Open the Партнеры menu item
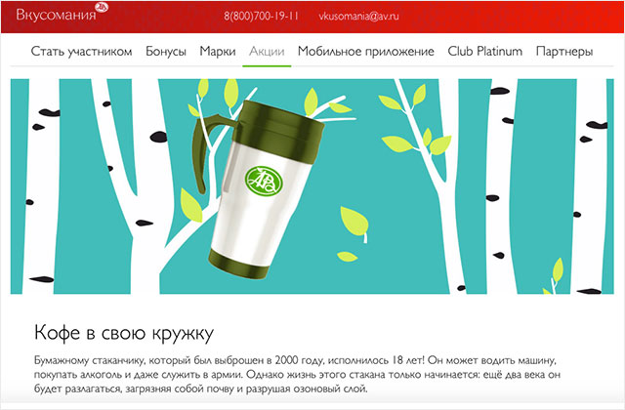 point(564,52)
